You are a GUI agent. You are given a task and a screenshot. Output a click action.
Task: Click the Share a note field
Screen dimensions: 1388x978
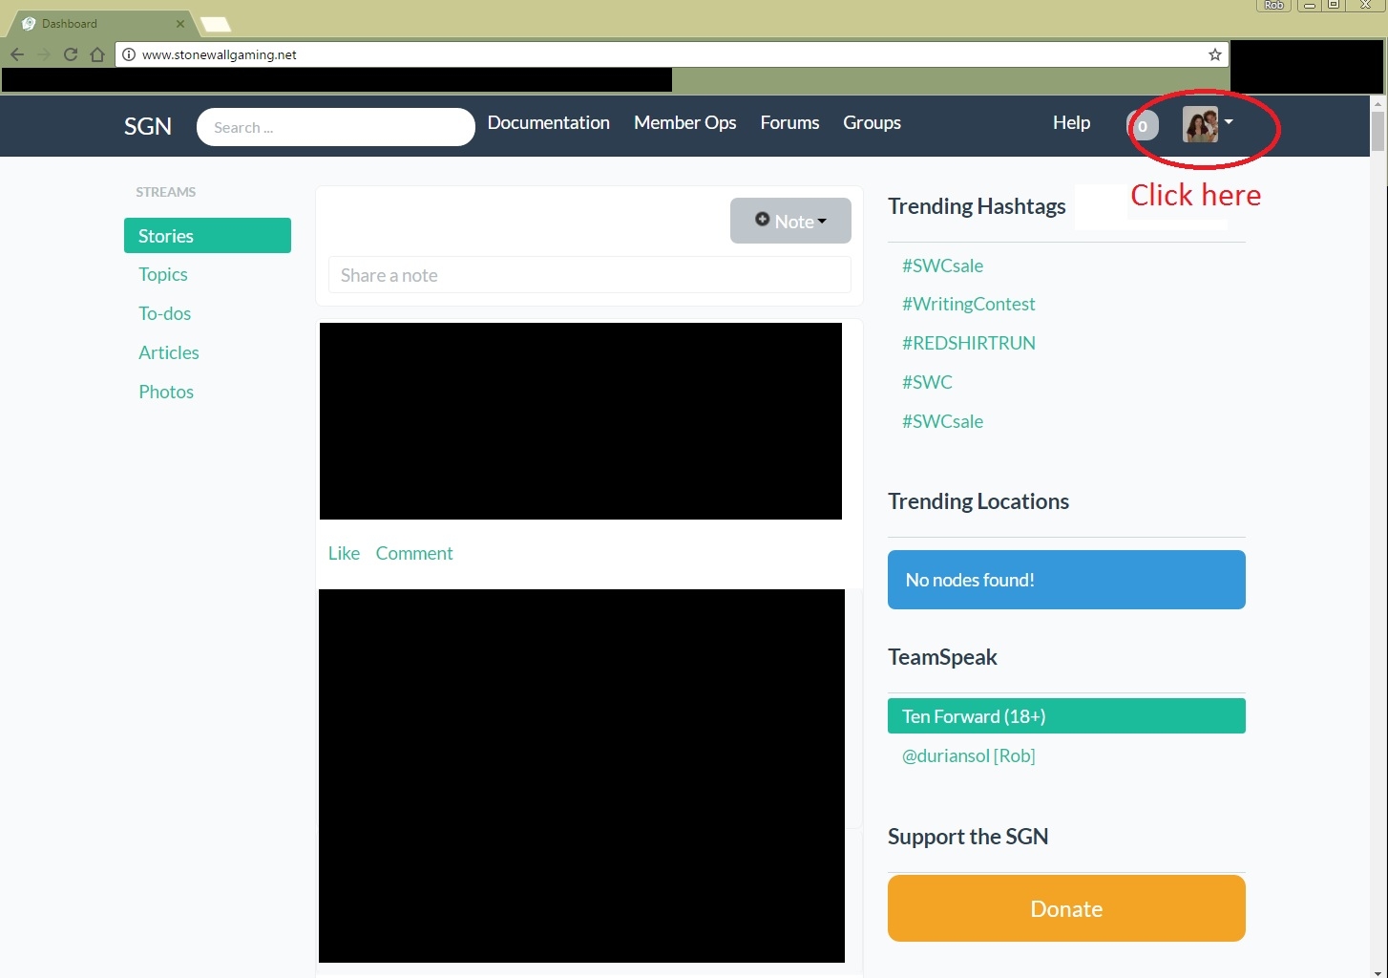click(589, 275)
